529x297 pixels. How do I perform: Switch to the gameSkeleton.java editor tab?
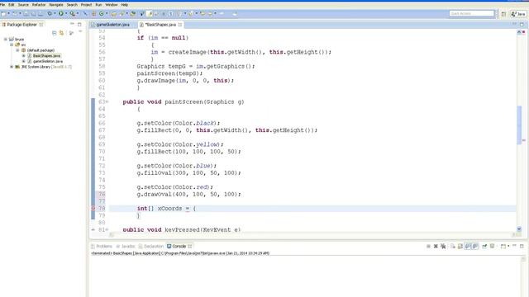click(112, 25)
